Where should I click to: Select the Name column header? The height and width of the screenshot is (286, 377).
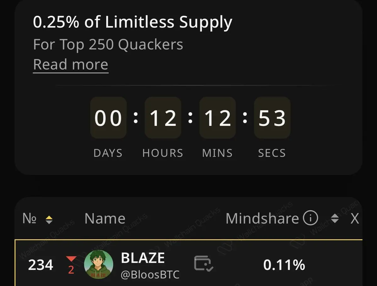click(105, 219)
